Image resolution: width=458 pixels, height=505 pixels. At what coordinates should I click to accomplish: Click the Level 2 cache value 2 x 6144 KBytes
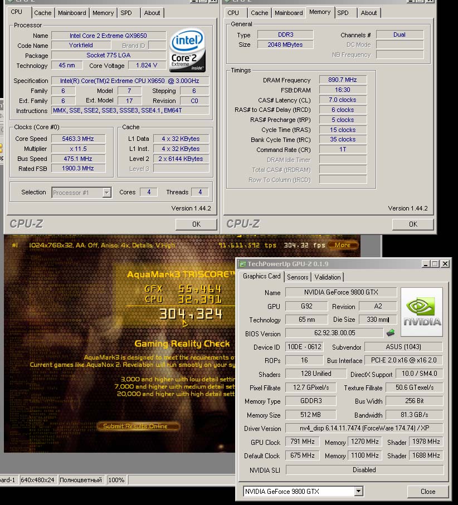coord(181,159)
